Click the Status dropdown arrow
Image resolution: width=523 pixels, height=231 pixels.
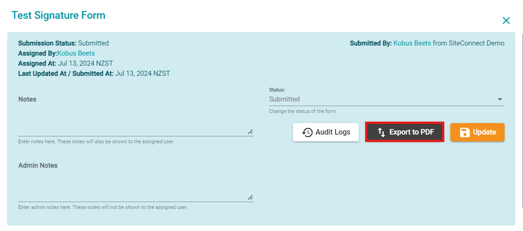(500, 99)
